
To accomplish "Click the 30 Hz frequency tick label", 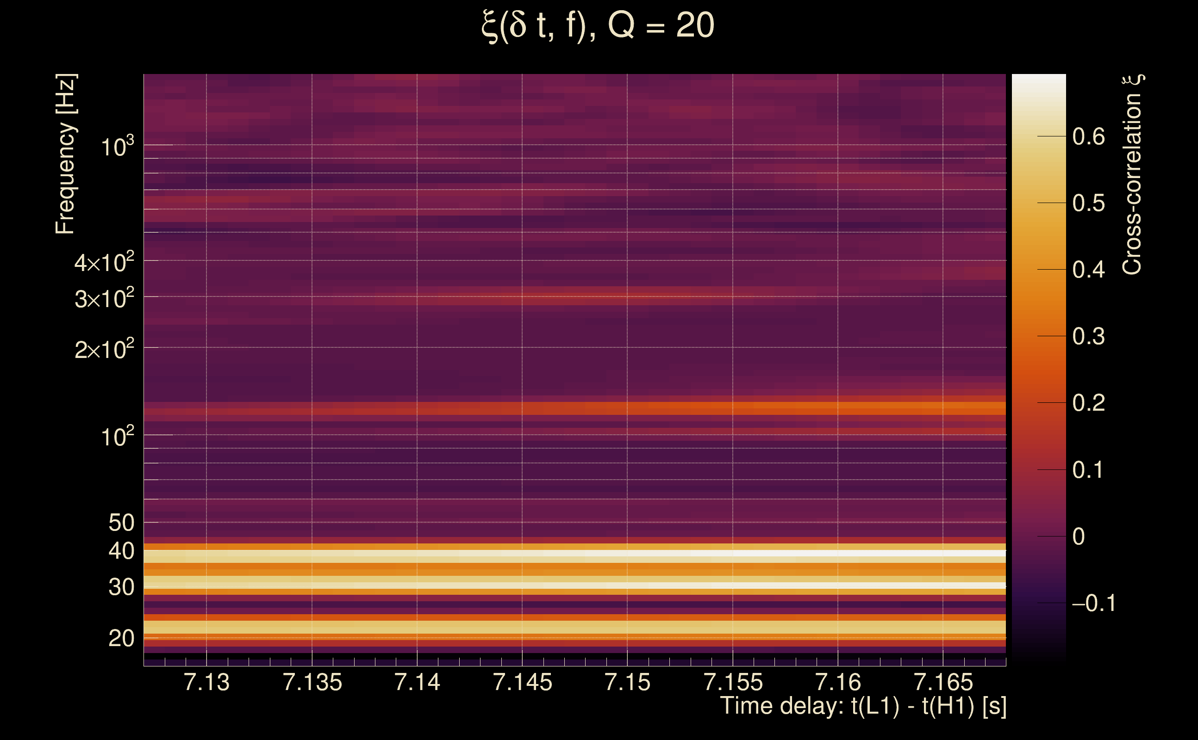I will point(121,587).
